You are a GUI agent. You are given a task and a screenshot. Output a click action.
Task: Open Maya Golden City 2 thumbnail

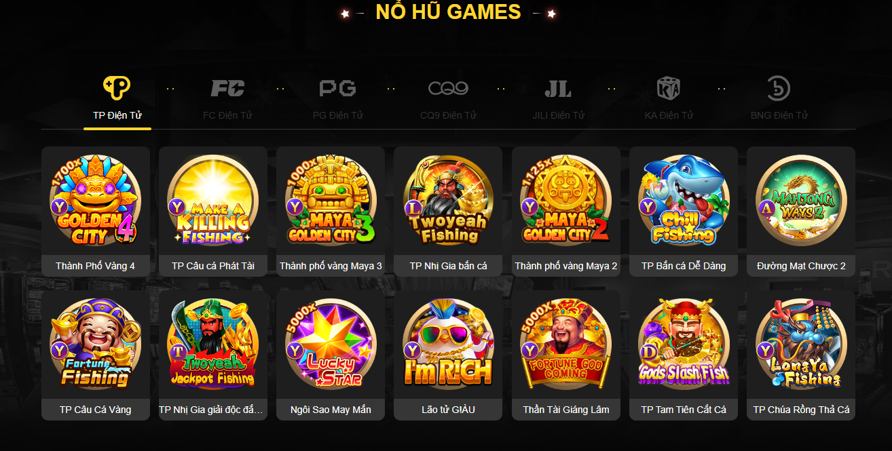566,200
